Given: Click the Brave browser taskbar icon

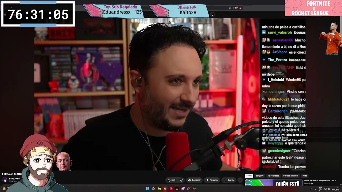Looking at the screenshot, I should coord(165,189).
